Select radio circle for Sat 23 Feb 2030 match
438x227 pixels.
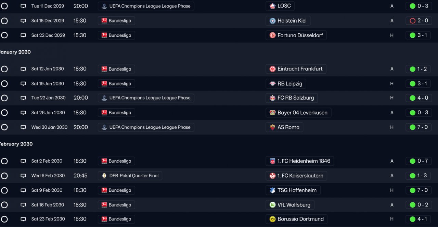(x=4, y=219)
